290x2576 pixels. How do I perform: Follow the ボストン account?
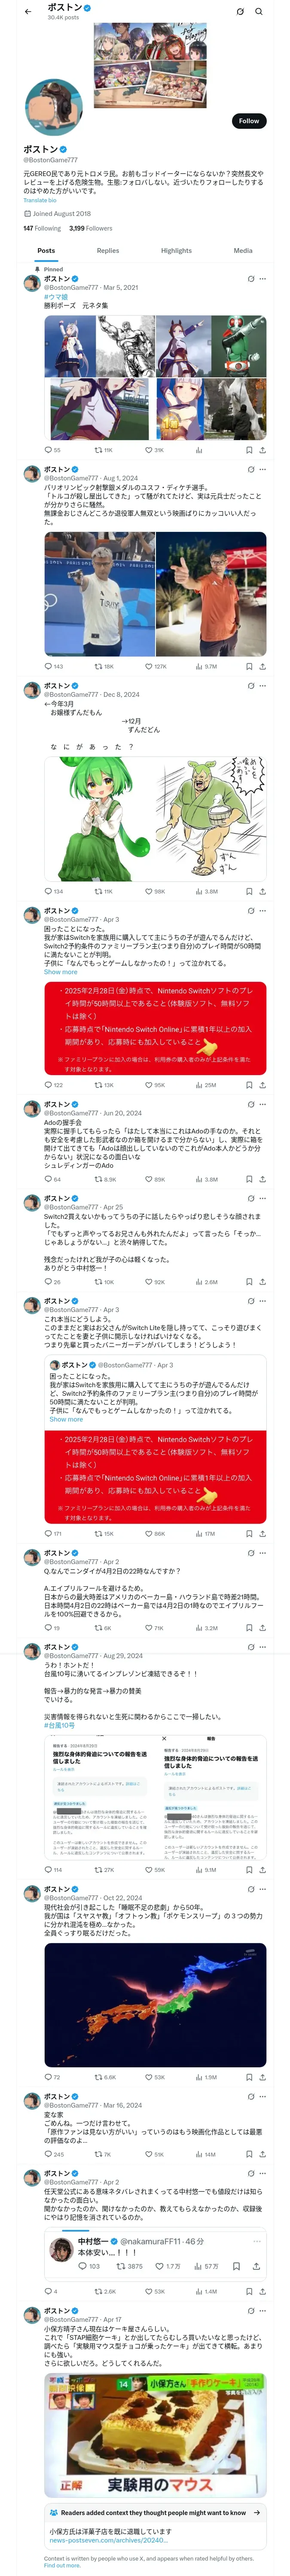tap(248, 121)
